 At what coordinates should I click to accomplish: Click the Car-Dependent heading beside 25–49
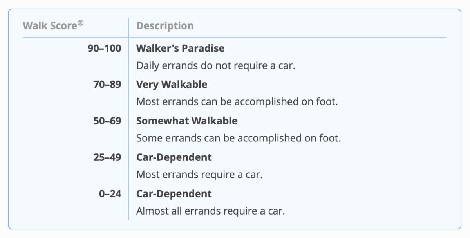click(174, 157)
